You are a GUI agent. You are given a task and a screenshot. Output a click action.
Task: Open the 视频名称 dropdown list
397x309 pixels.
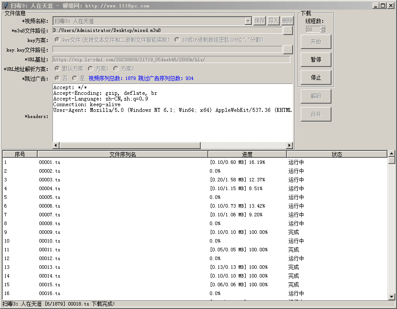pos(248,21)
